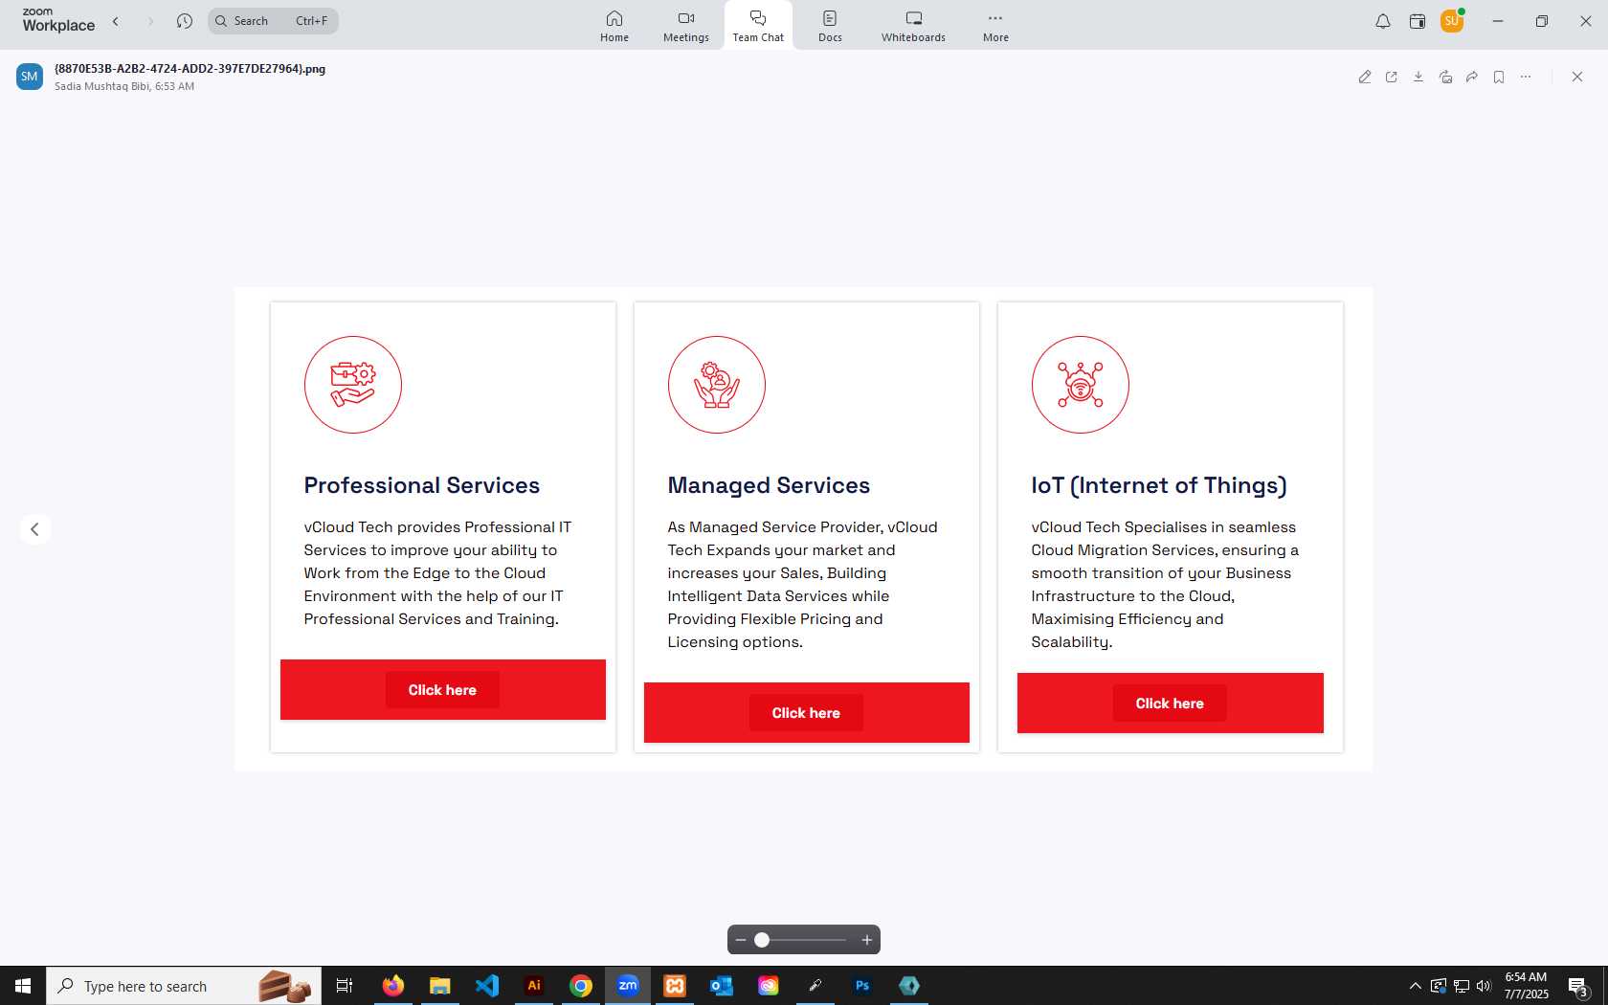Click the back navigation arrow in header
This screenshot has width=1608, height=1005.
pos(116,21)
